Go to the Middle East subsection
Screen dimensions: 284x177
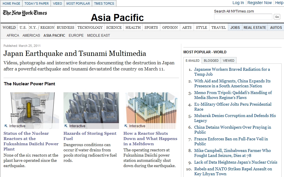(98, 36)
